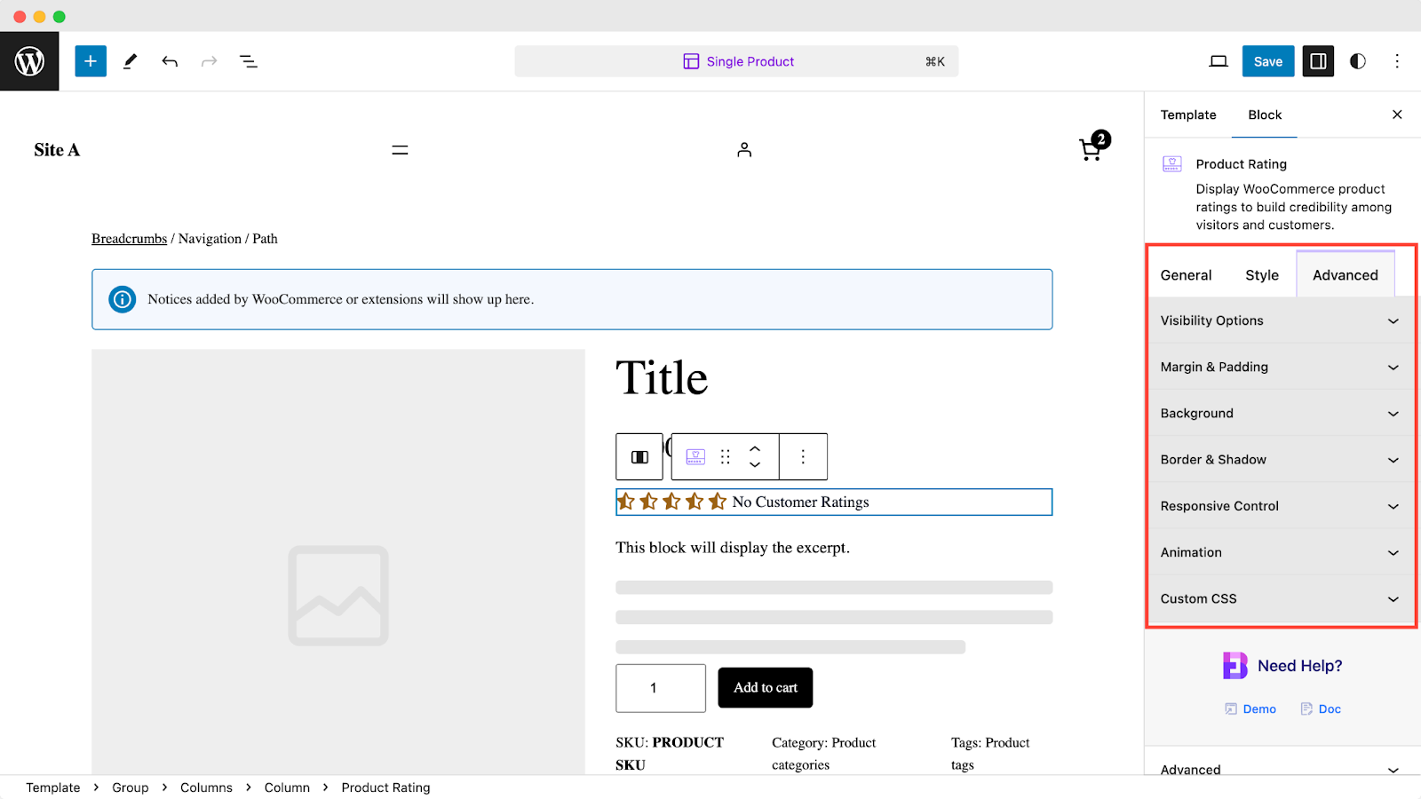1421x799 pixels.
Task: Expand the Margin & Padding section
Action: click(x=1280, y=367)
